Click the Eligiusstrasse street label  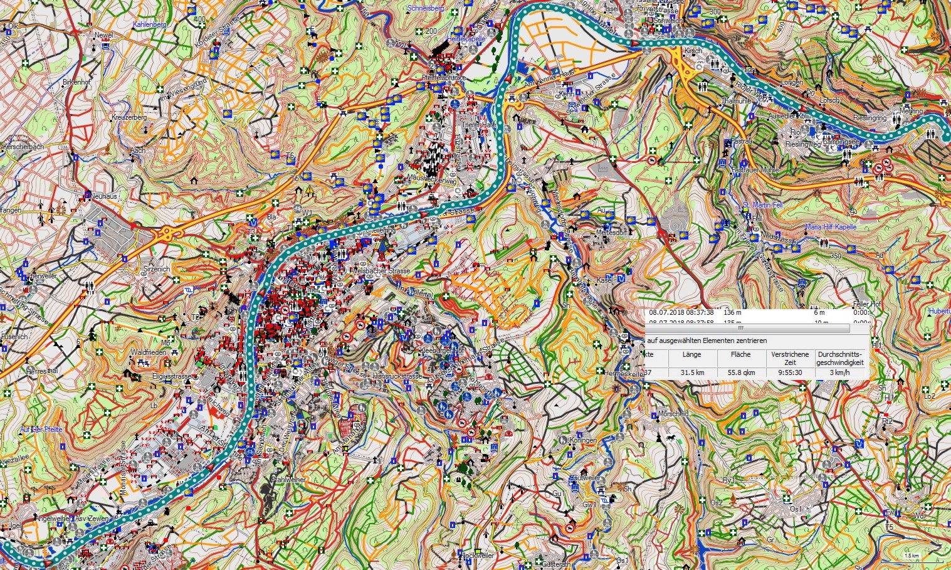point(172,377)
